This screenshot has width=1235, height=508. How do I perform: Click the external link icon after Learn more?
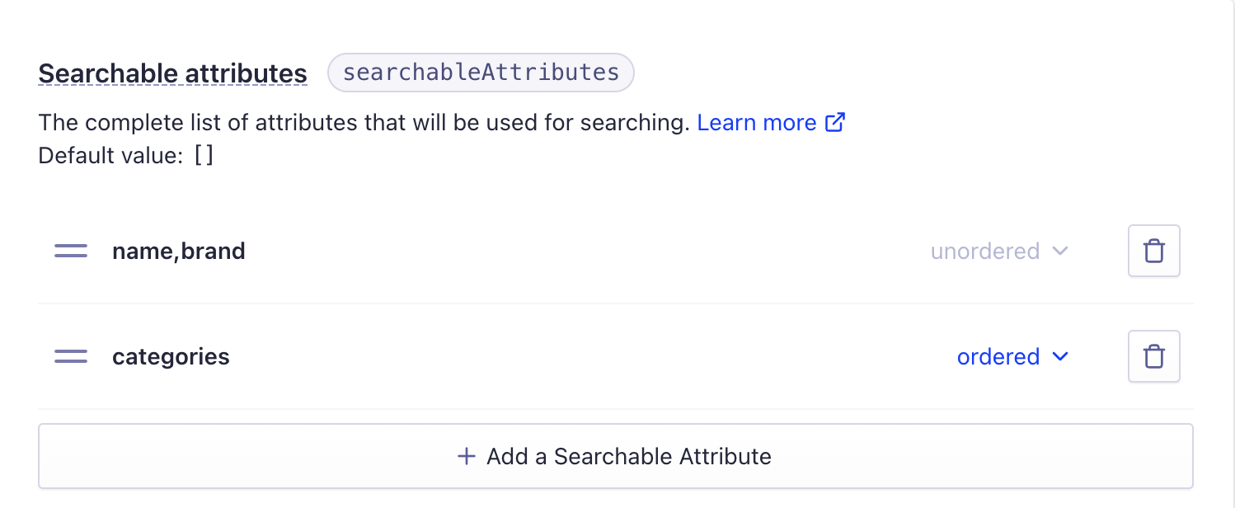pos(835,123)
